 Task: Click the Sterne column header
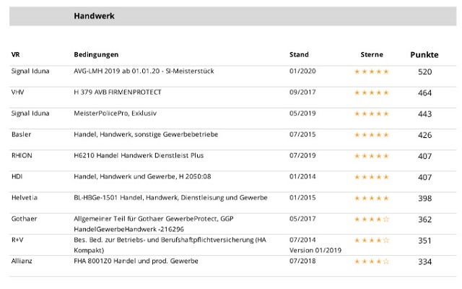click(x=372, y=55)
